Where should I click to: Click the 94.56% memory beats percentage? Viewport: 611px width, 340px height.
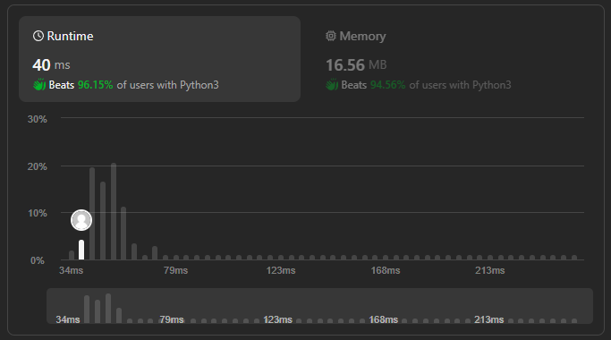coord(387,85)
